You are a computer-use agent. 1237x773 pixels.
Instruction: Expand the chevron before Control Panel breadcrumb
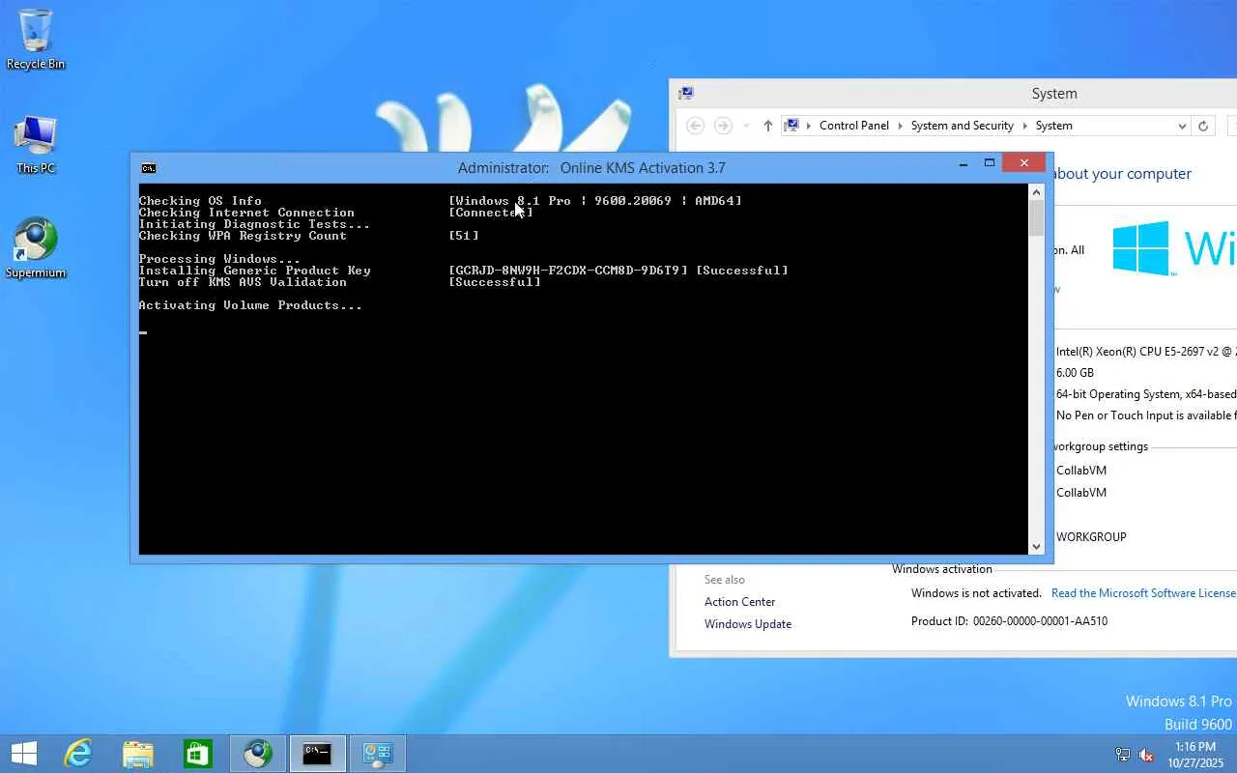click(x=809, y=126)
